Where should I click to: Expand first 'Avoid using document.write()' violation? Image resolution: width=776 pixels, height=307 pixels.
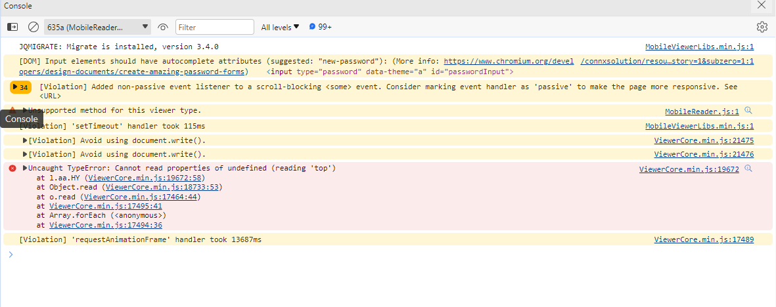[25, 140]
